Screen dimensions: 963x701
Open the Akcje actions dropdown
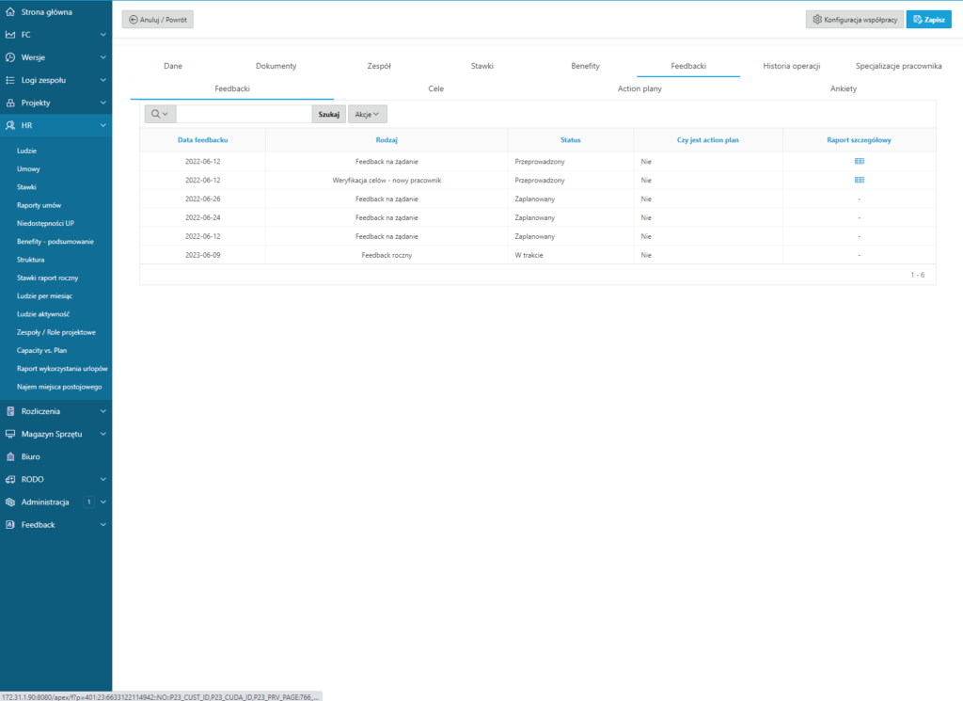(368, 114)
